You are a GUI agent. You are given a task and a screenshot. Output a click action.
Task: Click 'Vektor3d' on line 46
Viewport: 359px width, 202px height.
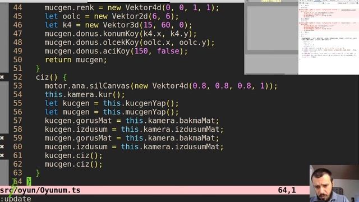point(121,25)
